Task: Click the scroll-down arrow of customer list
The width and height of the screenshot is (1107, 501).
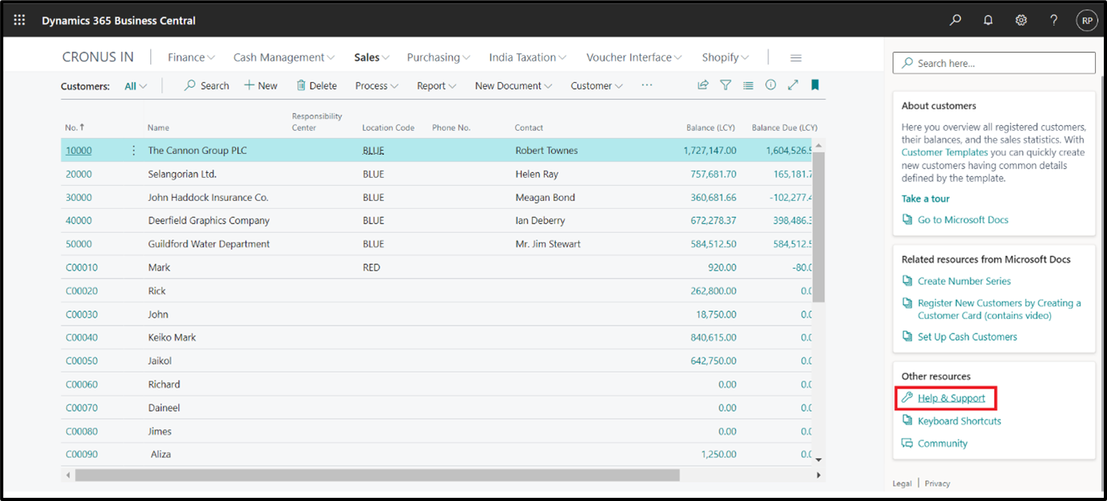Action: 819,460
